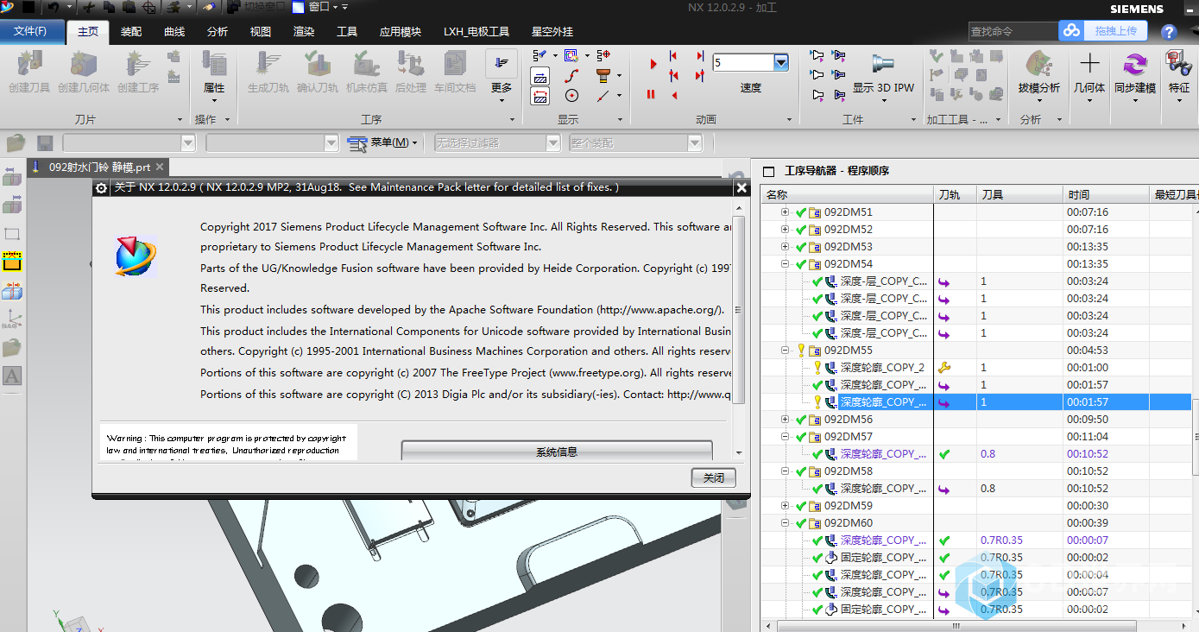
Task: Switch to Curve (曲线) ribbon tab
Action: pos(174,32)
